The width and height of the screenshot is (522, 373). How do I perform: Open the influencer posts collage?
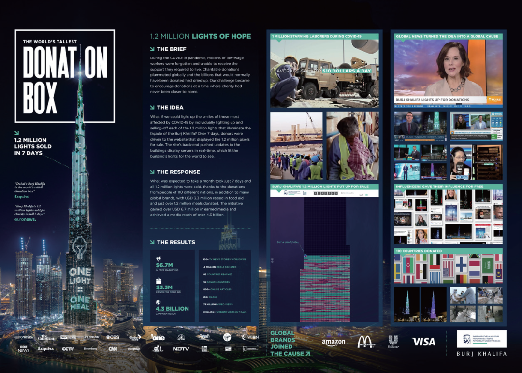pos(448,217)
